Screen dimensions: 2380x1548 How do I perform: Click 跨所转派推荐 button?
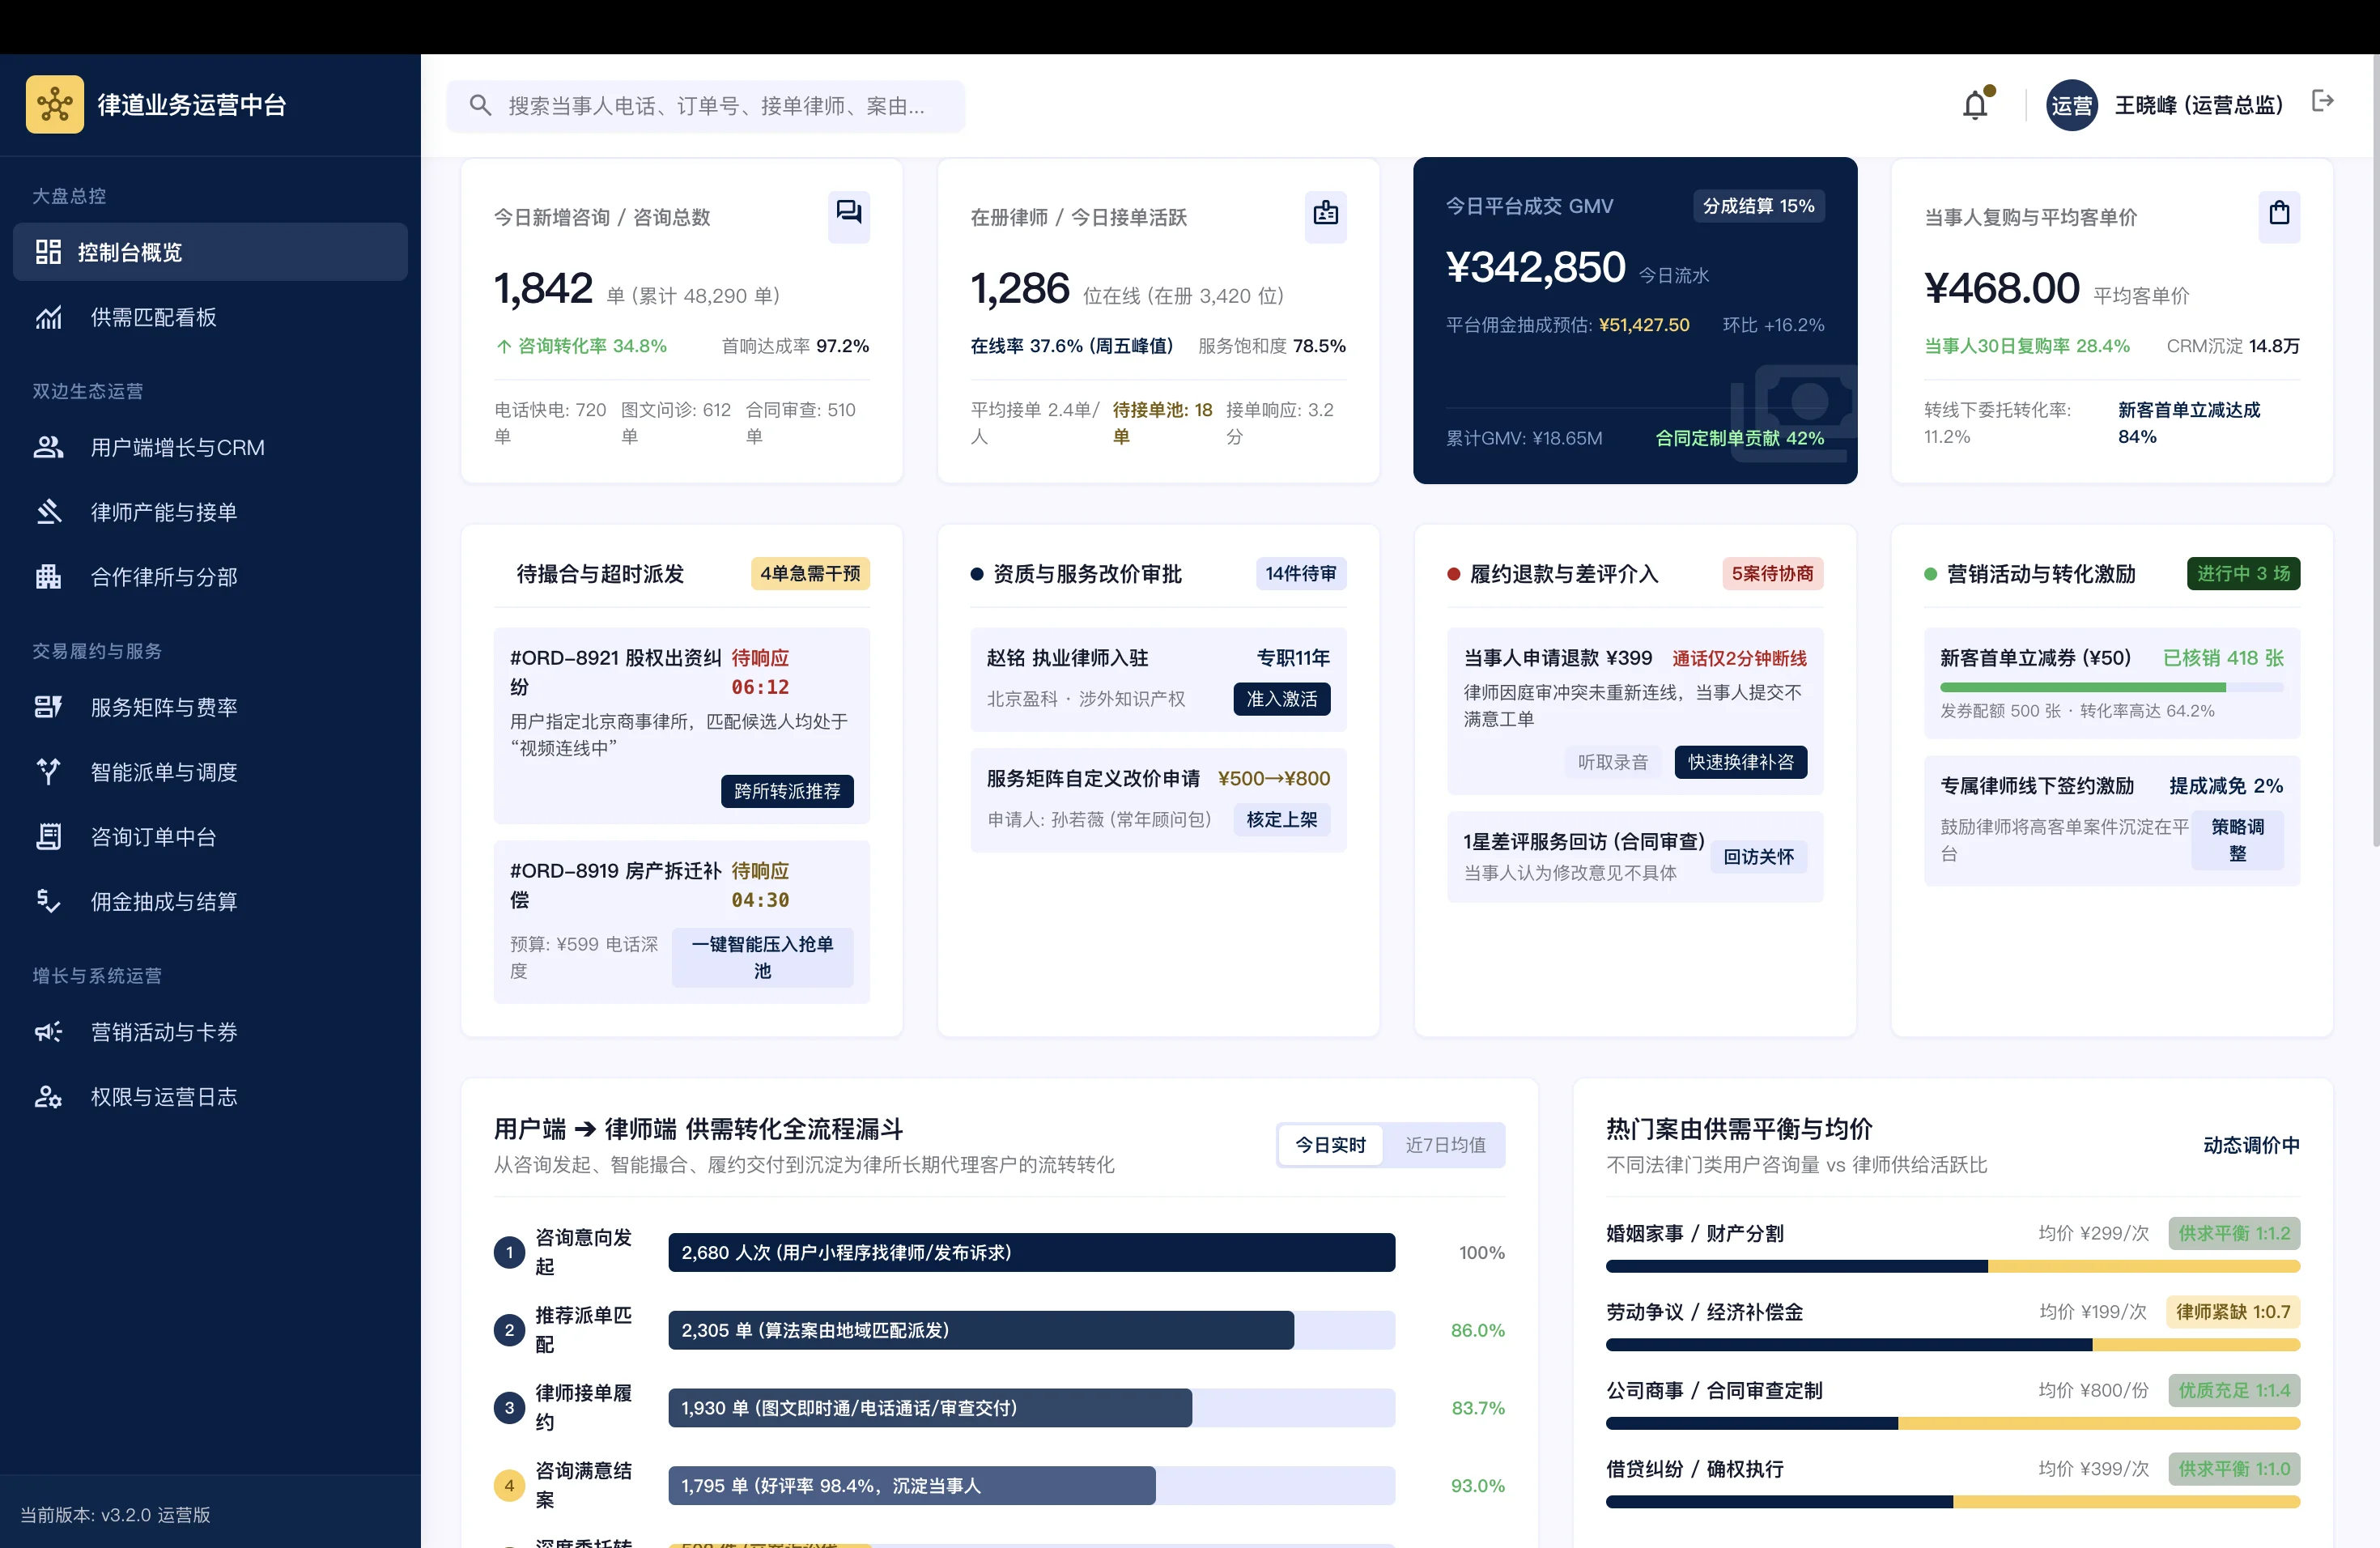tap(787, 791)
